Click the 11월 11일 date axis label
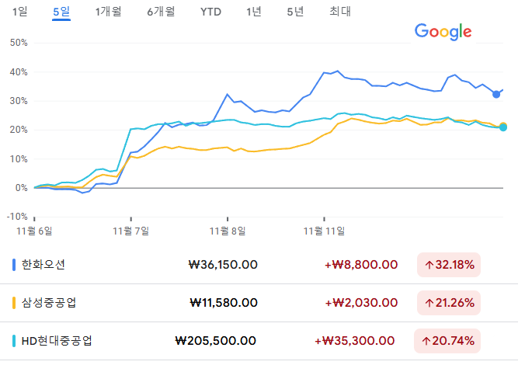The image size is (525, 365). (324, 231)
